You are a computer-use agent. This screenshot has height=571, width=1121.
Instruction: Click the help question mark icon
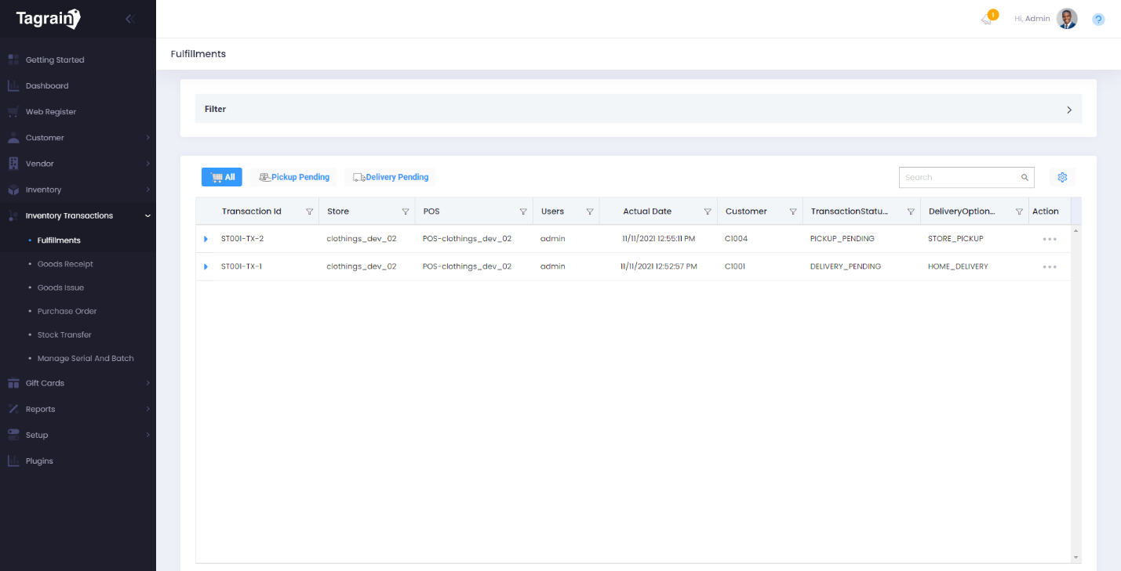(x=1097, y=19)
